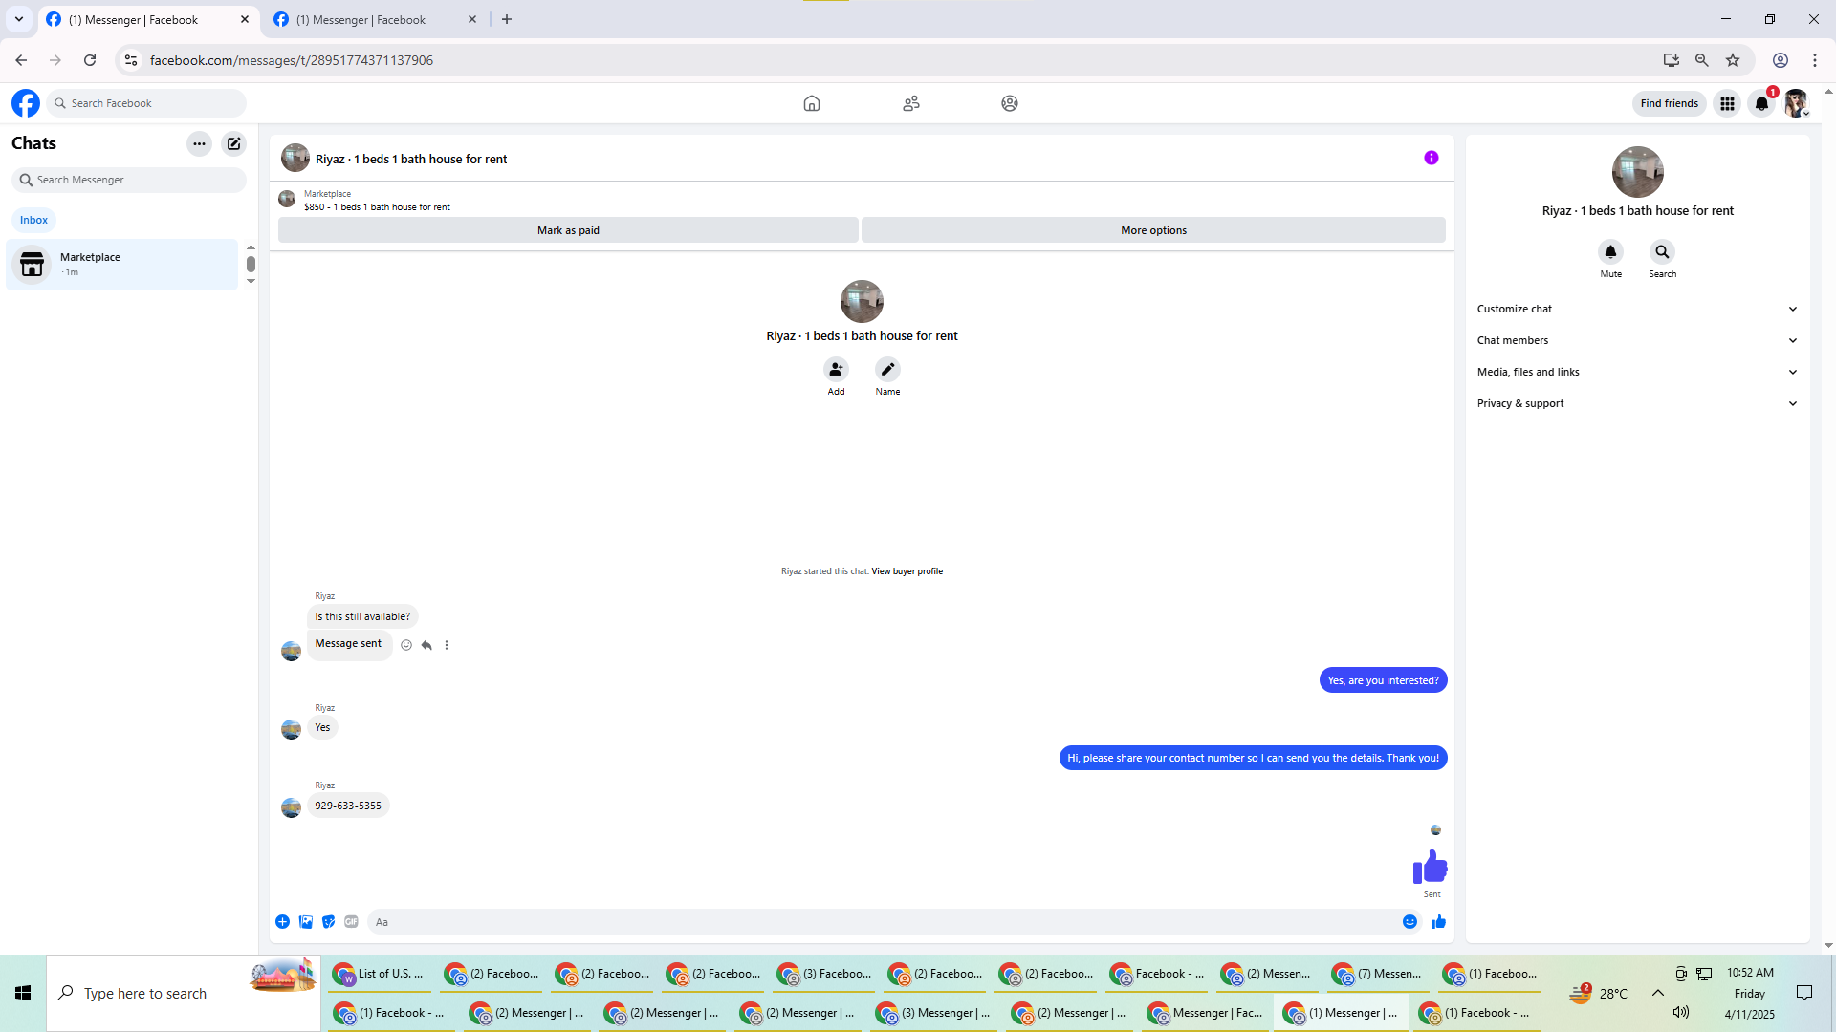Open Riyaz conversation header title
The width and height of the screenshot is (1836, 1032).
[411, 160]
